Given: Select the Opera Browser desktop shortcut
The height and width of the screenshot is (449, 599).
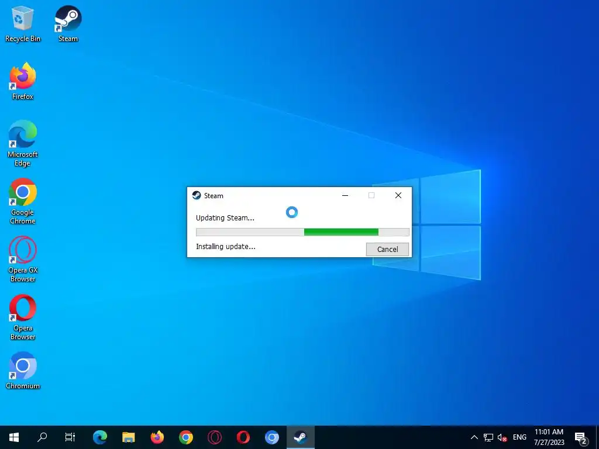Looking at the screenshot, I should [x=23, y=317].
